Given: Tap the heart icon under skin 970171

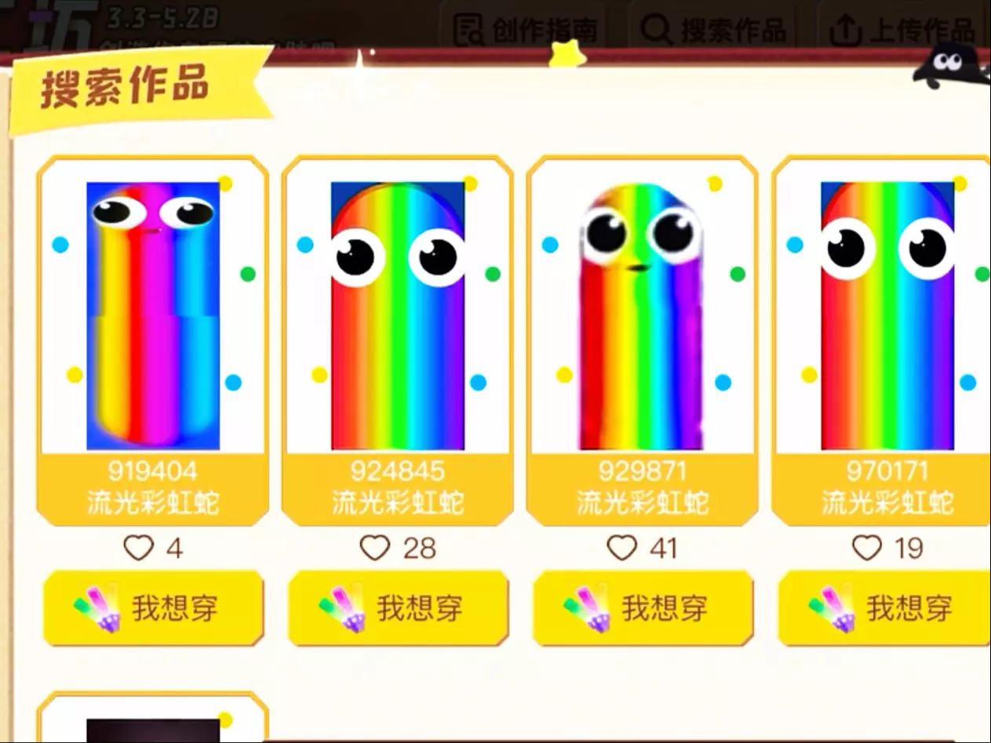Looking at the screenshot, I should point(867,548).
